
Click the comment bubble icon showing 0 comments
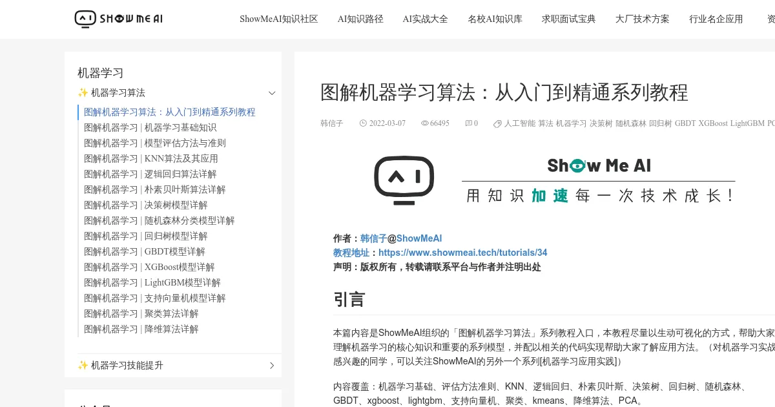467,123
